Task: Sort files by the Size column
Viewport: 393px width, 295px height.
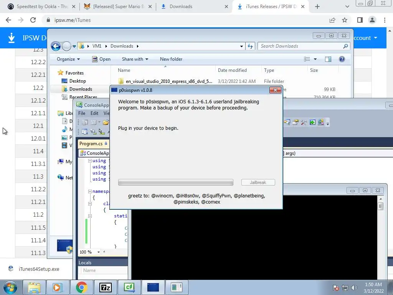Action: pyautogui.click(x=314, y=70)
